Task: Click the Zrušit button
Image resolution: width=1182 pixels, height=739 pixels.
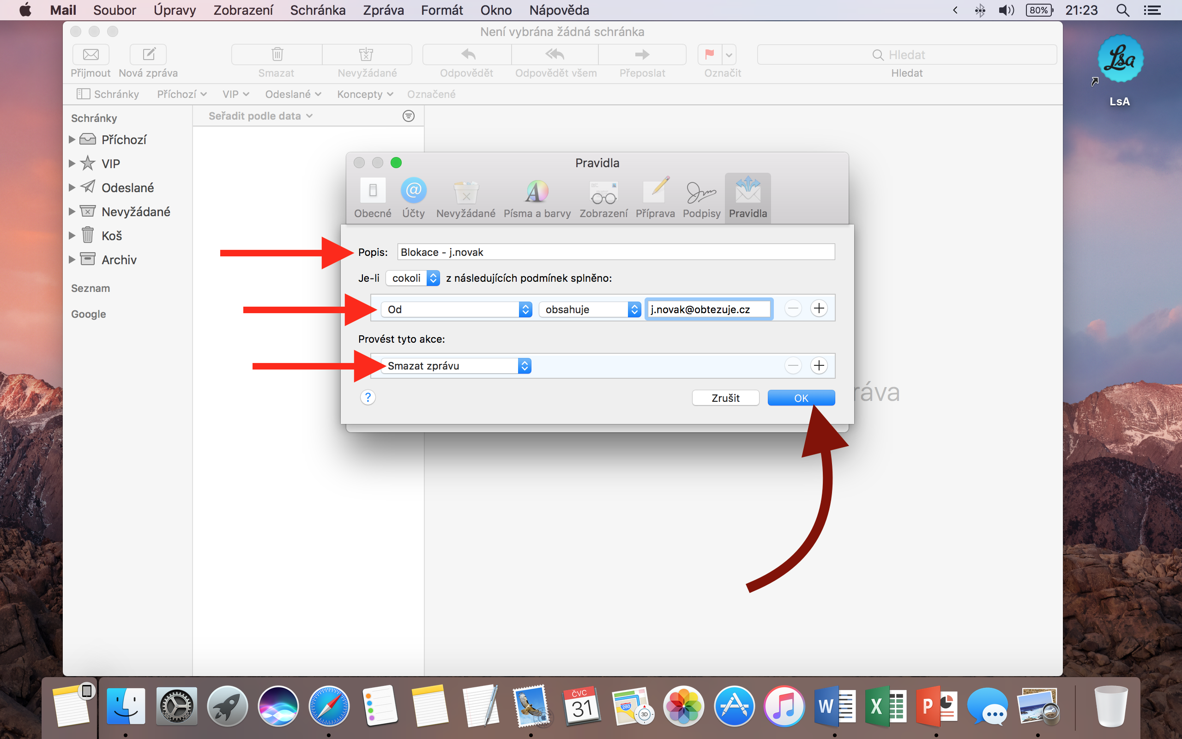Action: coord(725,398)
